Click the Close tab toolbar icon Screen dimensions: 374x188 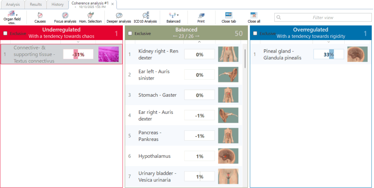(229, 17)
